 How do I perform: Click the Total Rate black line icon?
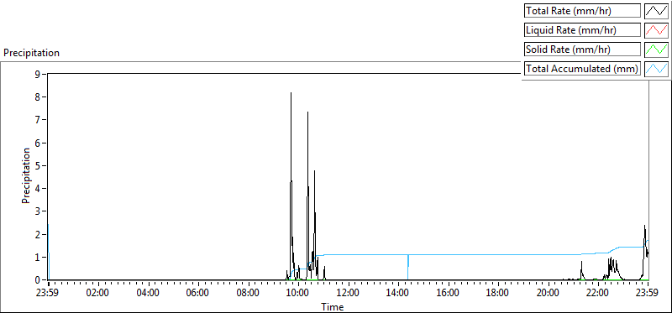click(x=656, y=11)
